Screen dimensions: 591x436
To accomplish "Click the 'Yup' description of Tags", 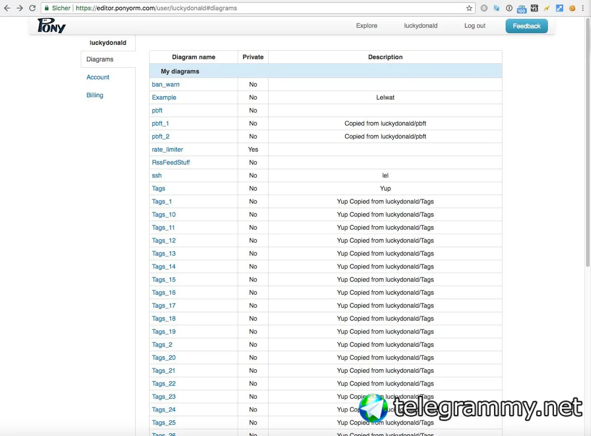I will 385,189.
